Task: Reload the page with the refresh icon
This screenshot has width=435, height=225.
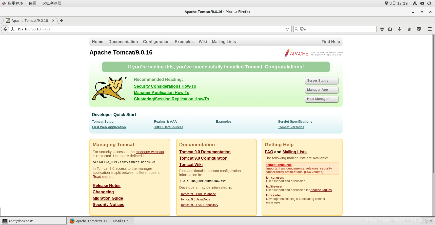Action: 287,29
